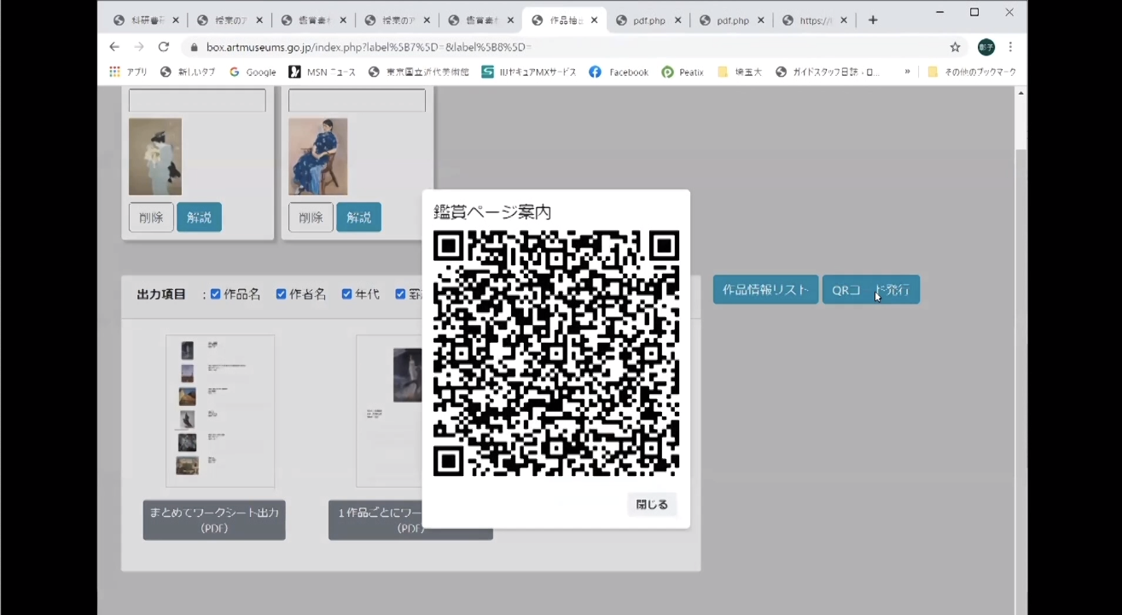Switch to the 作品抽出 tab
This screenshot has width=1122, height=615.
[x=564, y=20]
